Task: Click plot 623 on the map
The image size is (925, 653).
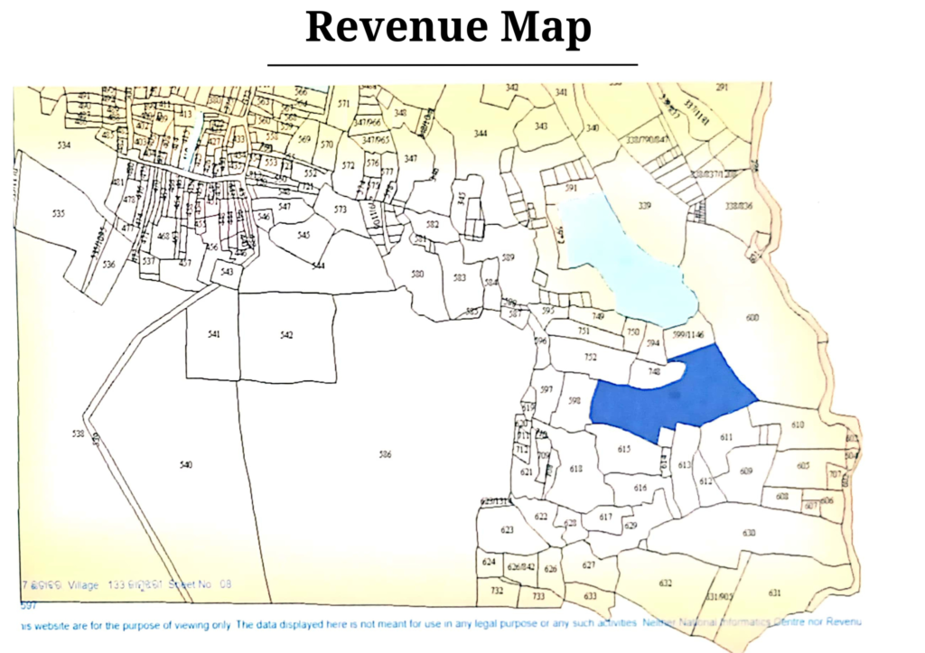Action: coord(508,529)
